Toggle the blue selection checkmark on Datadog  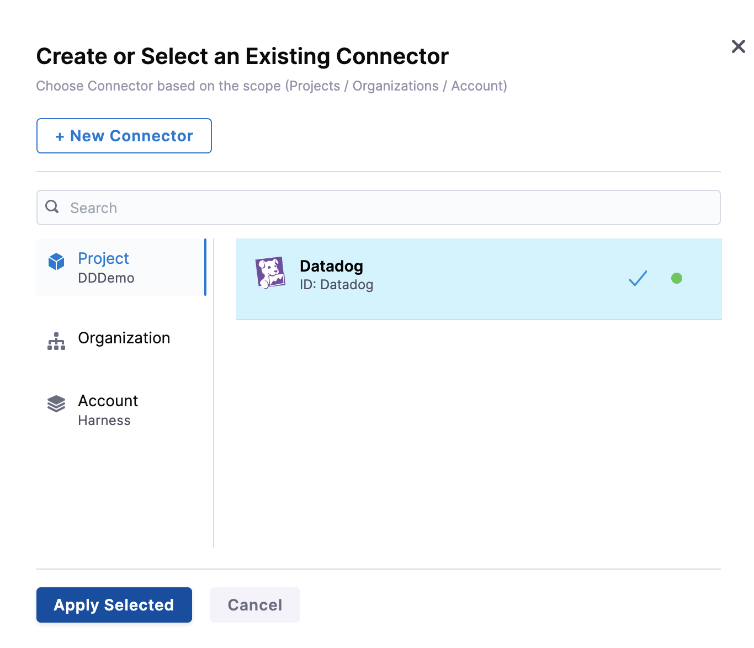click(638, 278)
